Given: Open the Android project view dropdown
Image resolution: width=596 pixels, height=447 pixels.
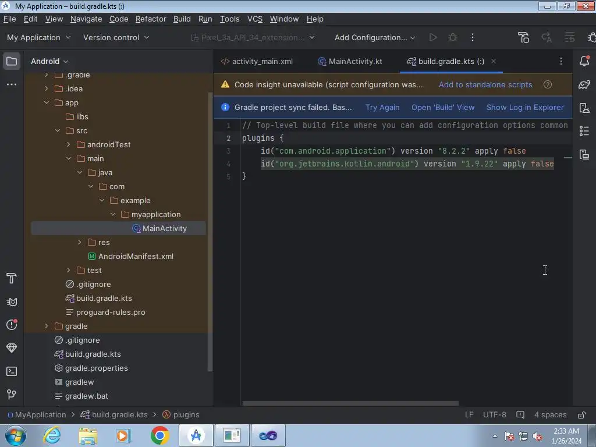Looking at the screenshot, I should [49, 61].
